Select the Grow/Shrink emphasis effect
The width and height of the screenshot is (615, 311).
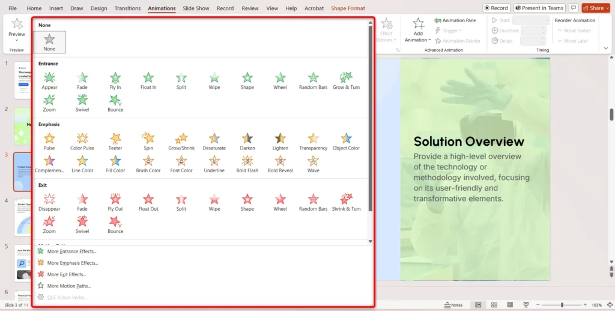click(181, 140)
